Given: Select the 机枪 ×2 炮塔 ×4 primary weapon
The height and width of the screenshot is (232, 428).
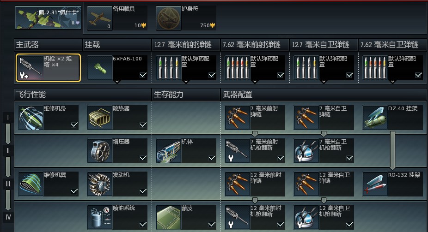Looking at the screenshot, I should click(49, 68).
